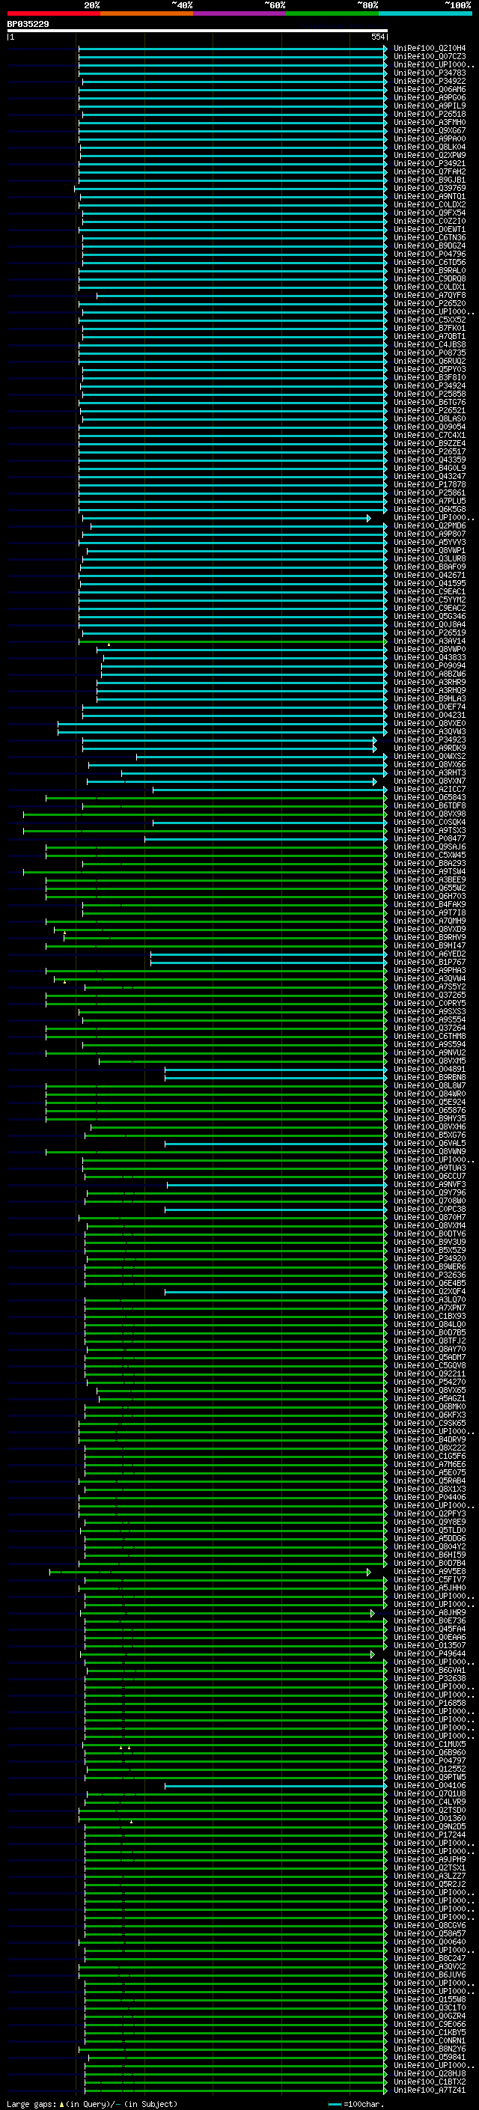The image size is (479, 2110).
Task: Click the cyan ~100% identity legend segment
Action: (425, 13)
